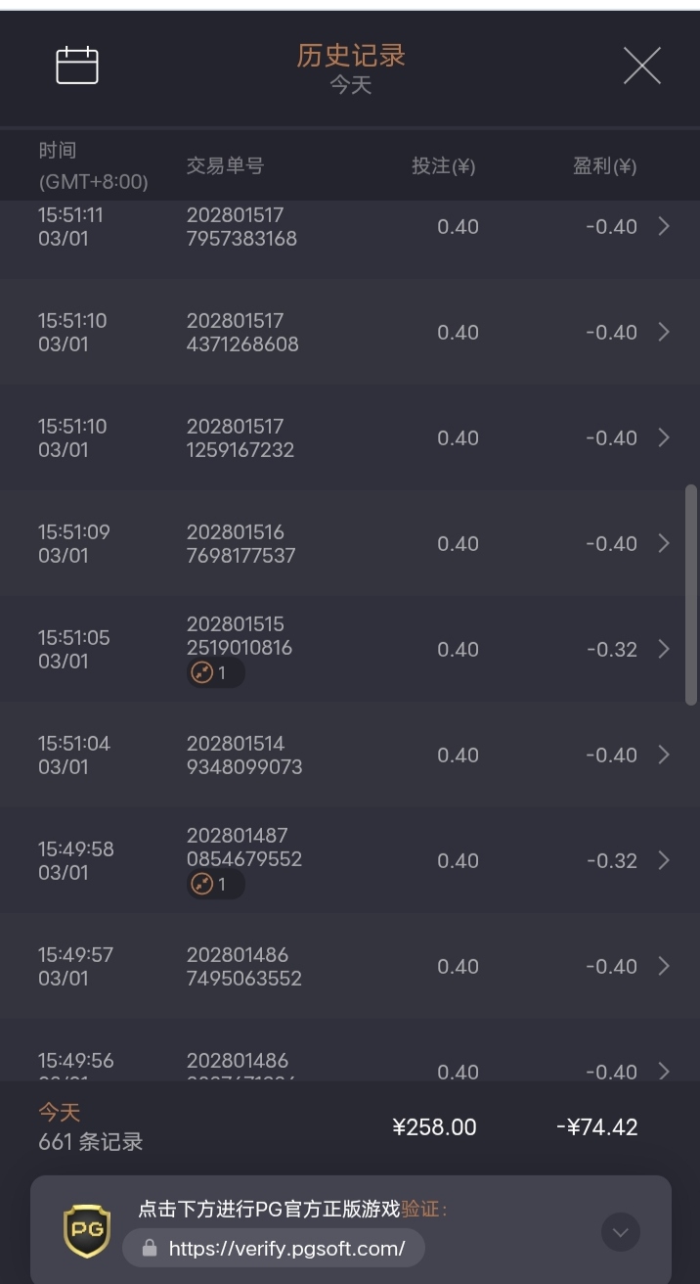Tap free-spin badge on record 2519010816
Screen dimensions: 700x1284
215,673
